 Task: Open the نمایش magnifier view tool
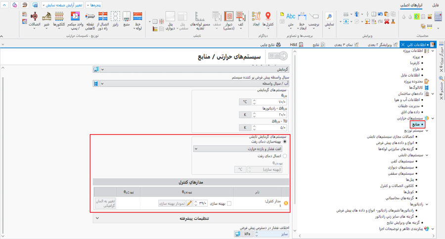(x=329, y=19)
